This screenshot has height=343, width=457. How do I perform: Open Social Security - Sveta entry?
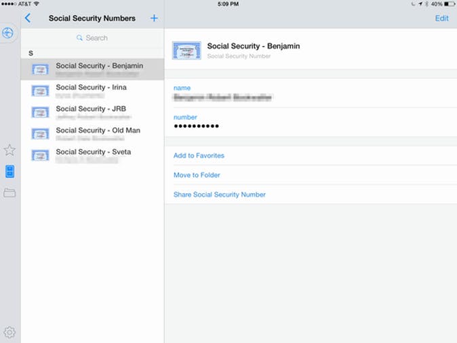click(x=92, y=155)
